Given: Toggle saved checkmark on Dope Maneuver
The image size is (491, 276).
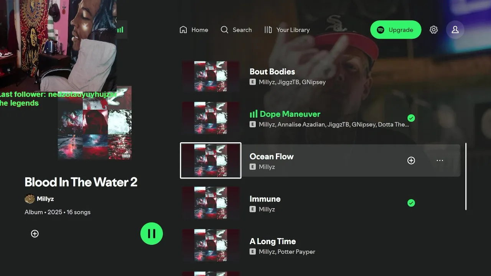Looking at the screenshot, I should coord(411,118).
